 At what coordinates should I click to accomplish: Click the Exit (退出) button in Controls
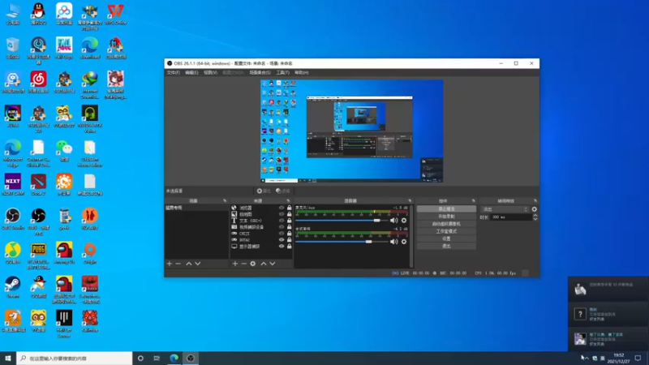tap(446, 246)
